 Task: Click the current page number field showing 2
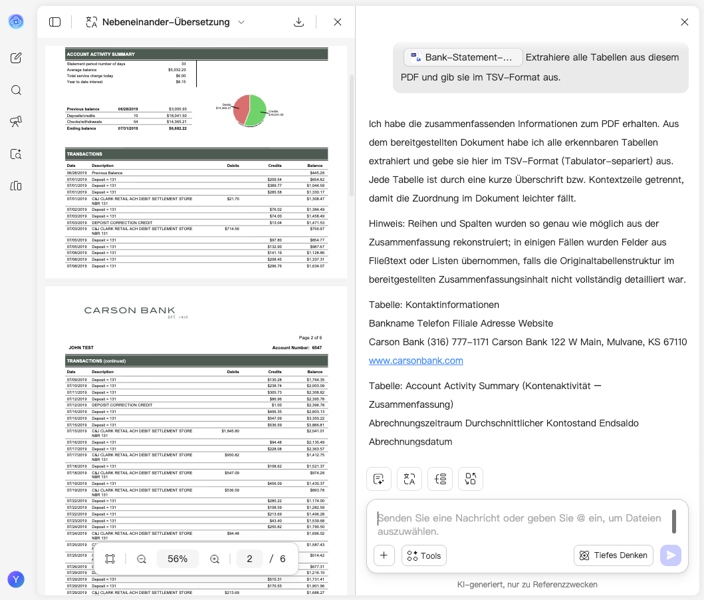click(x=249, y=559)
